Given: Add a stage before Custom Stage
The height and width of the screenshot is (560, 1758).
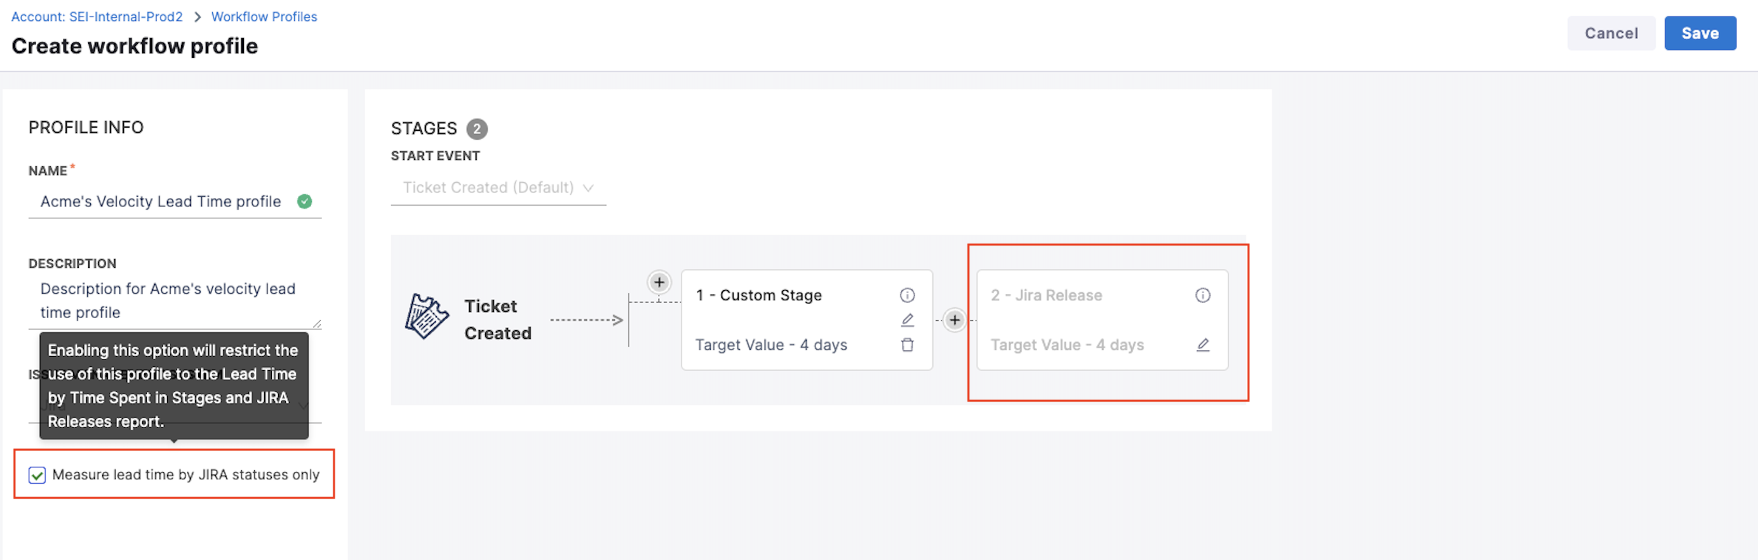Looking at the screenshot, I should click(659, 283).
